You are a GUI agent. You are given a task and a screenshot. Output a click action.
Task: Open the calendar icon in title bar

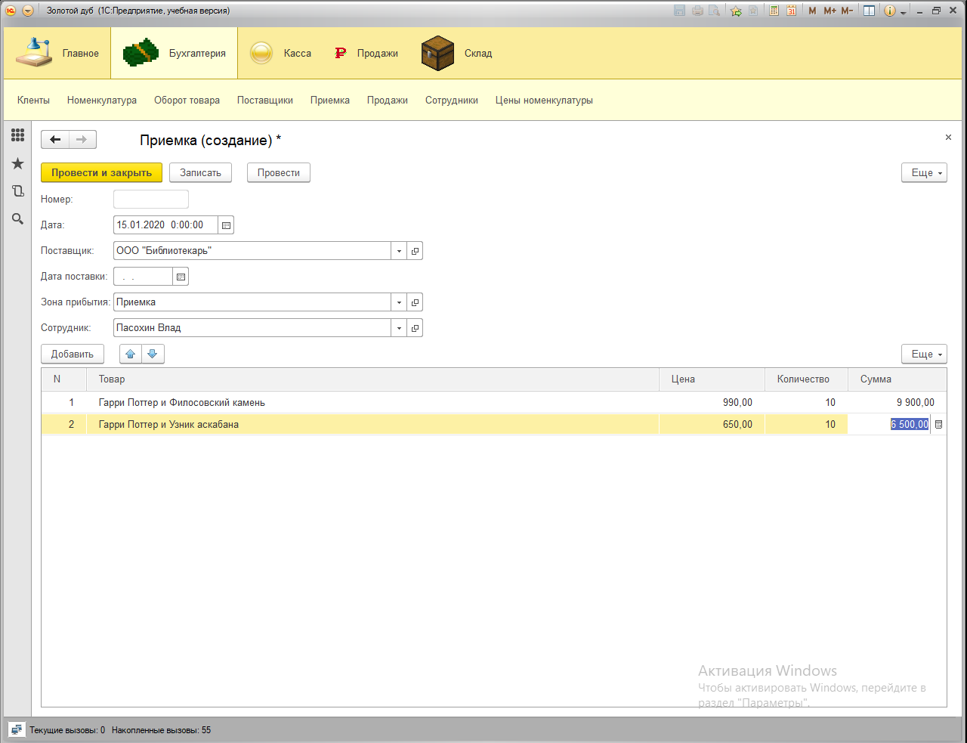point(791,11)
